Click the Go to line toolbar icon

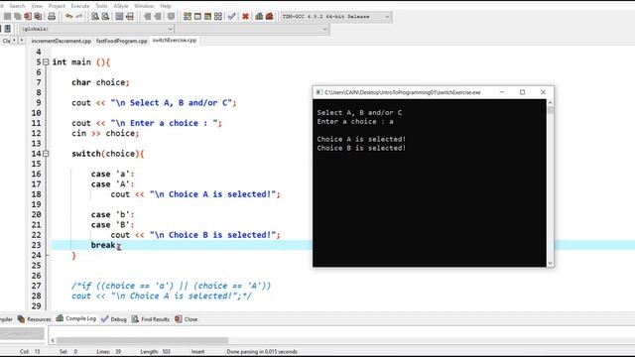[130, 17]
